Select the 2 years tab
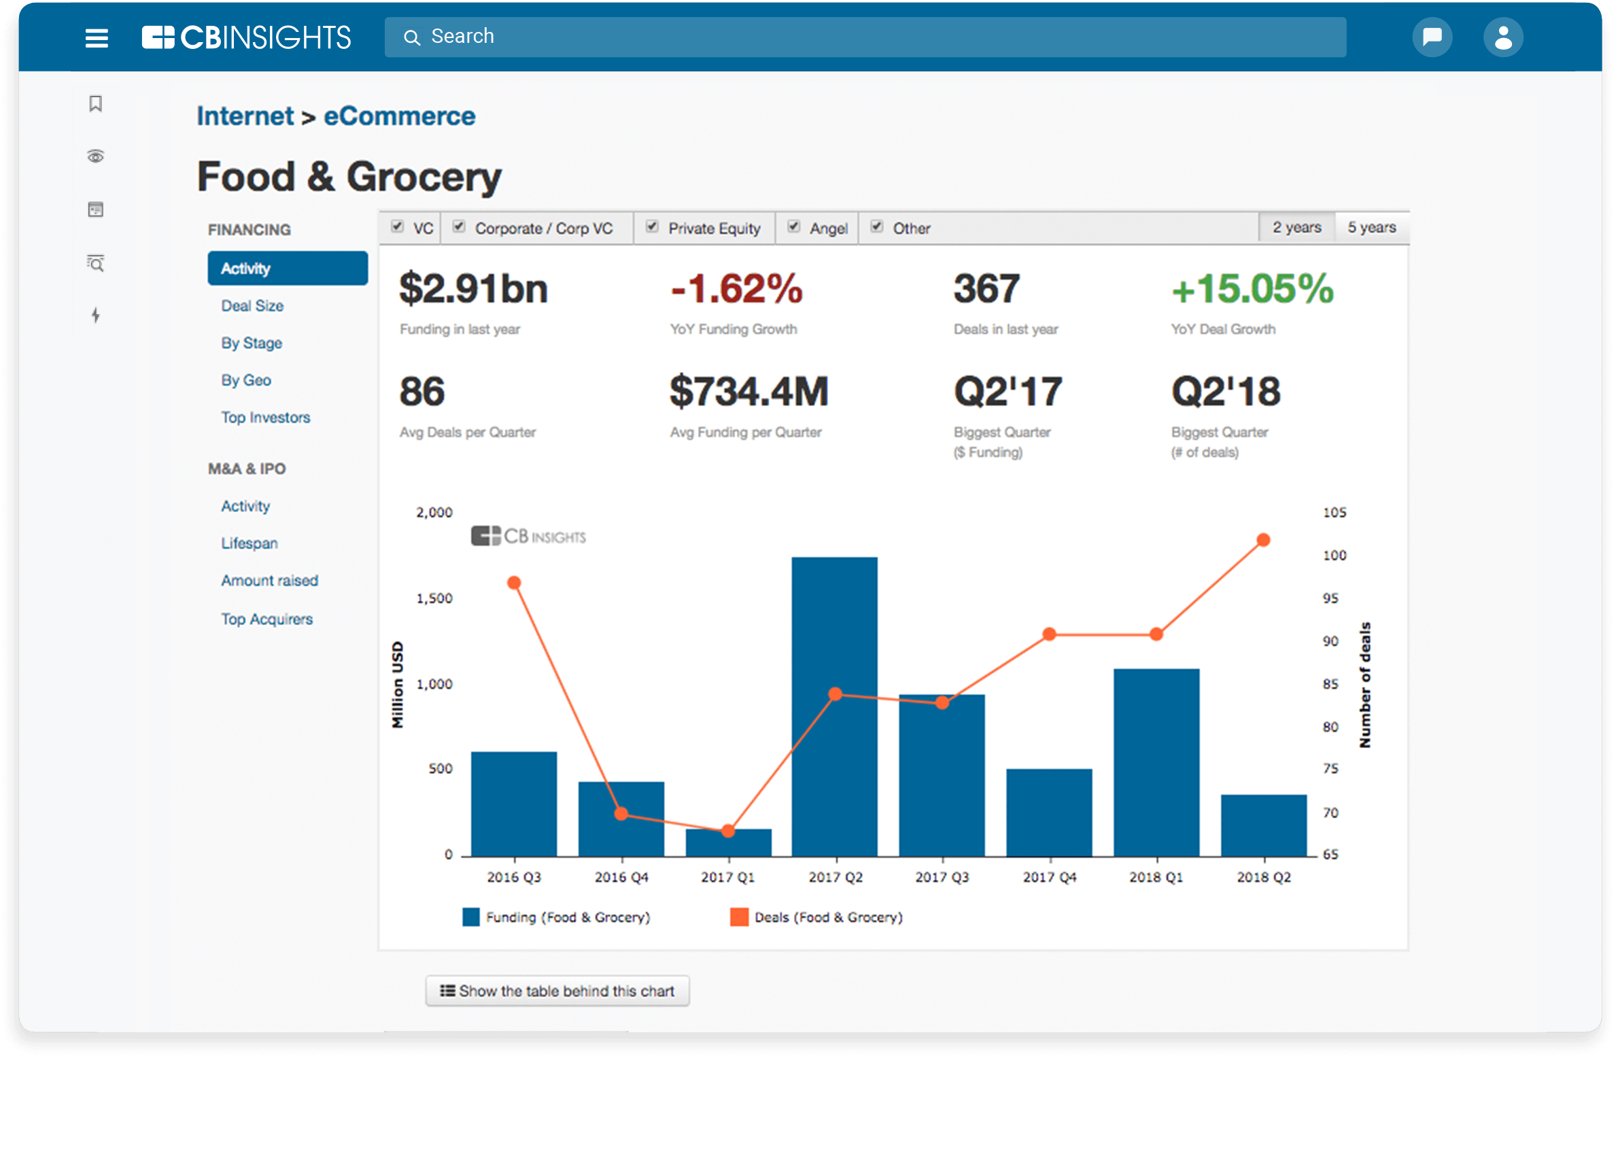 click(1296, 227)
